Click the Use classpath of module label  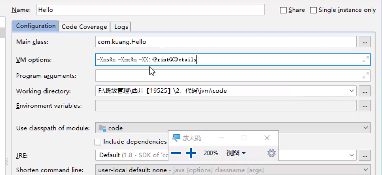click(x=53, y=128)
